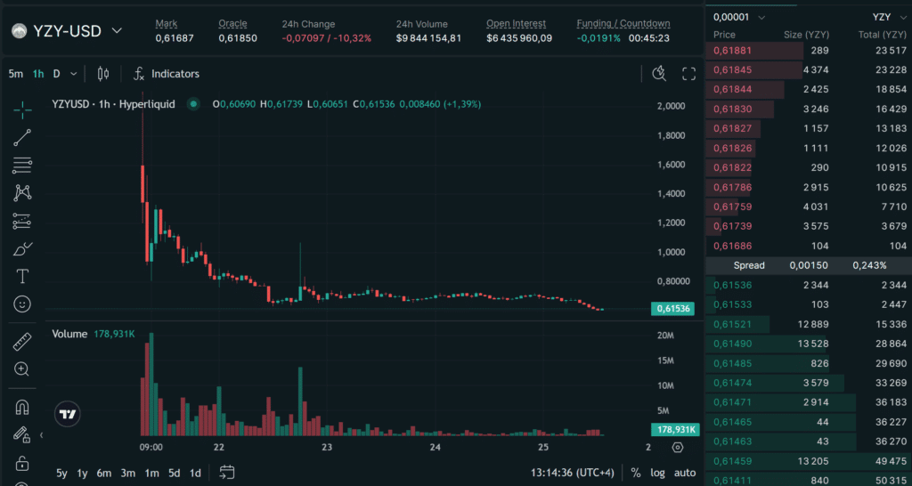The height and width of the screenshot is (486, 912).
Task: Click the TradingView logo on chart
Action: (x=68, y=415)
